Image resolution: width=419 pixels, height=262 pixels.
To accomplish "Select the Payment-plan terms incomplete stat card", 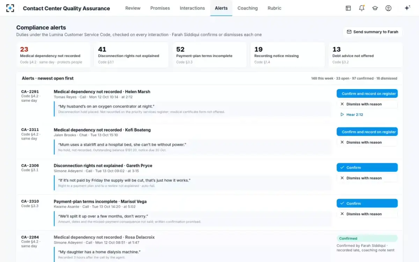I will [209, 55].
